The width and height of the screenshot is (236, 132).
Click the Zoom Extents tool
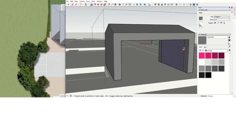(x=129, y=4)
